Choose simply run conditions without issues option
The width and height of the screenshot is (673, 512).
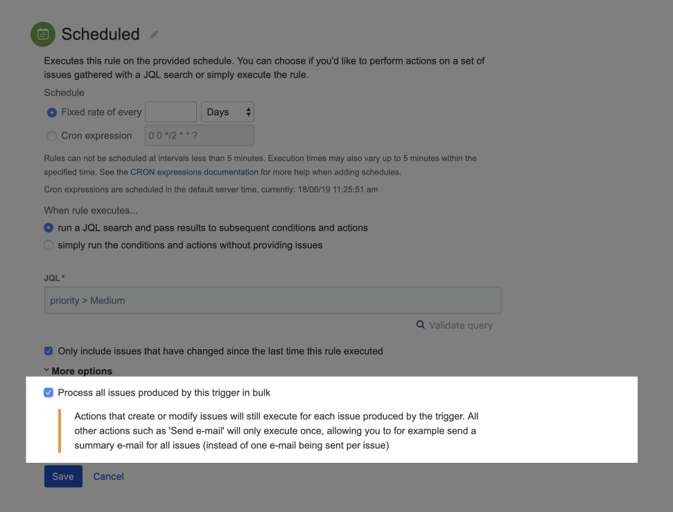(x=49, y=245)
